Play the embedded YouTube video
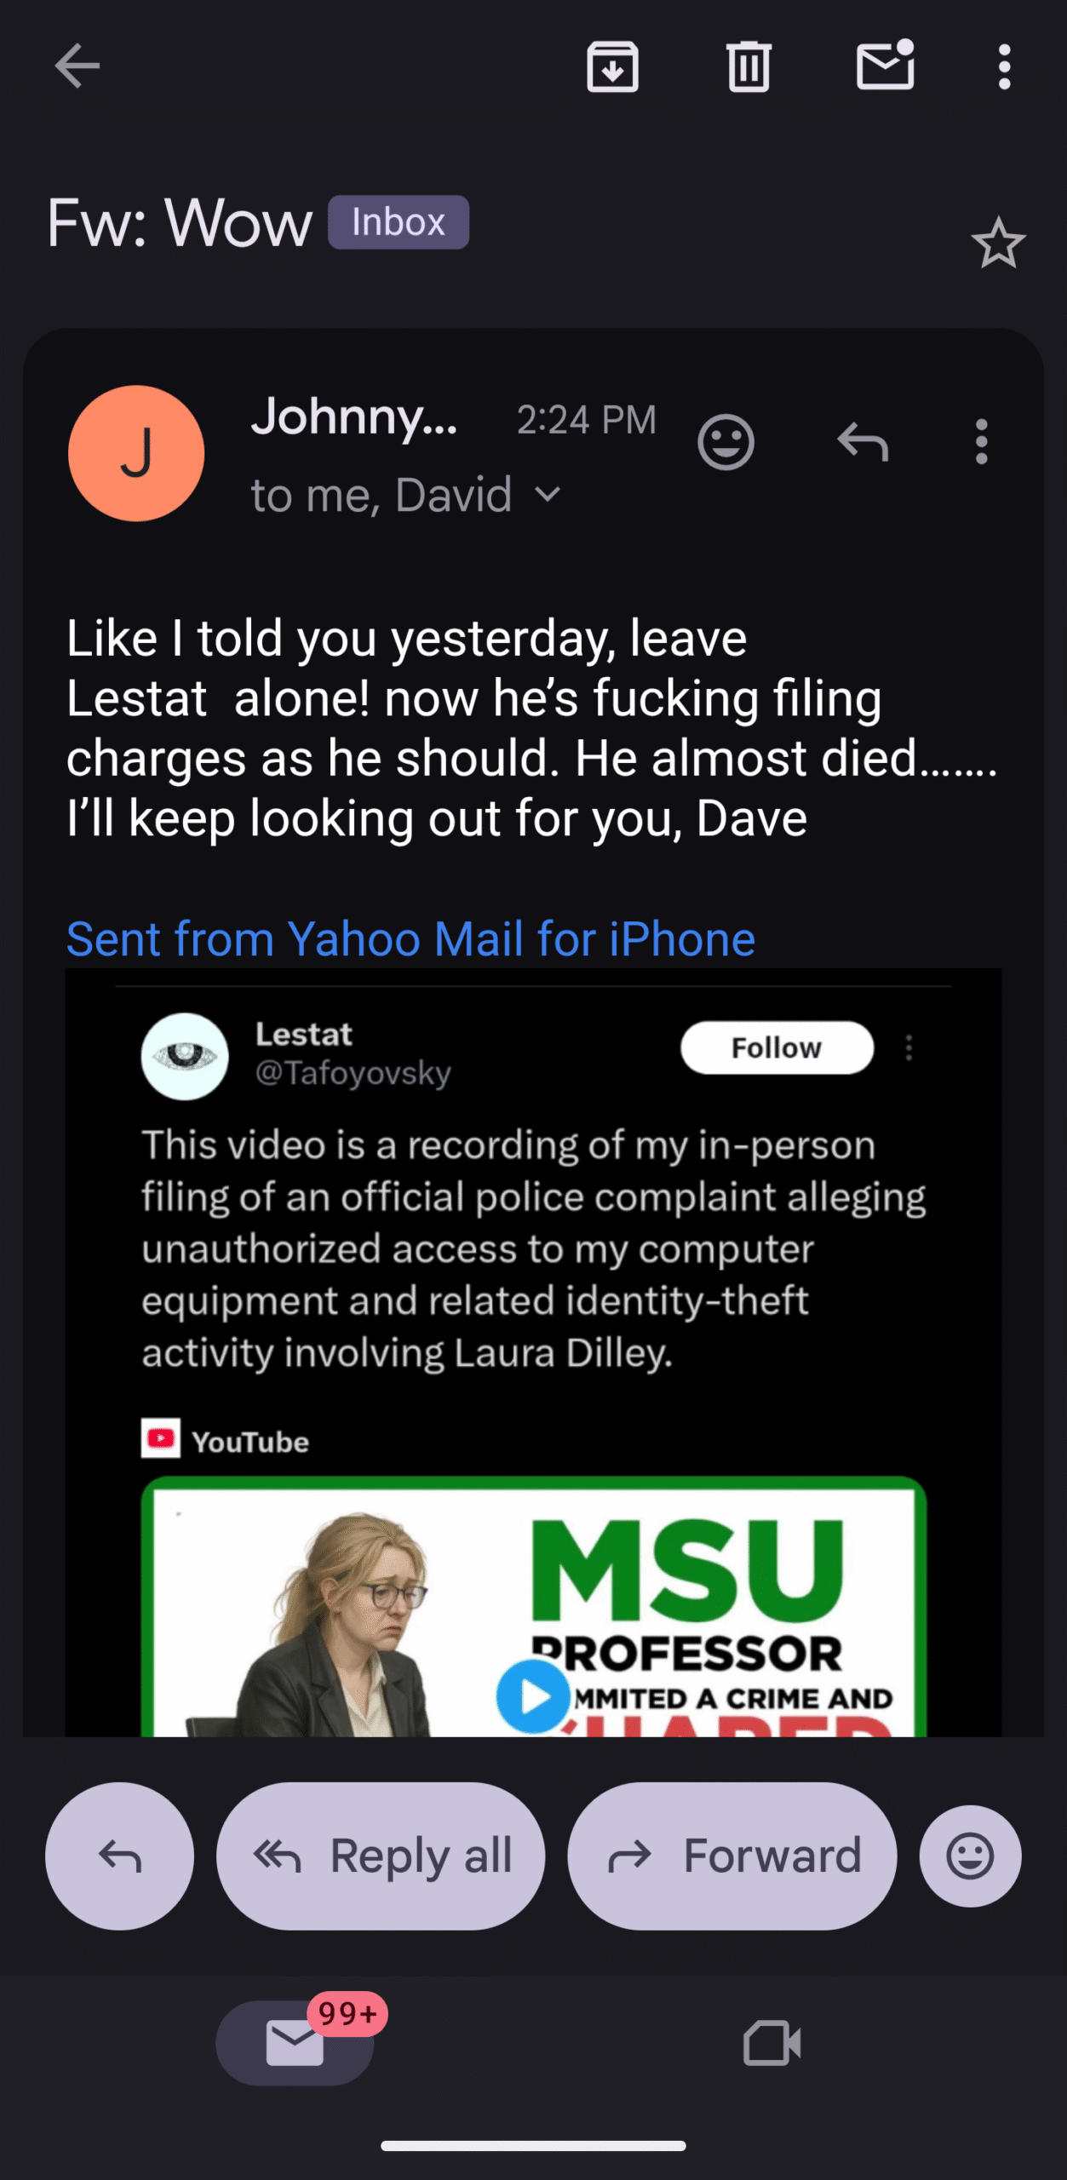This screenshot has height=2180, width=1067. tap(533, 1697)
